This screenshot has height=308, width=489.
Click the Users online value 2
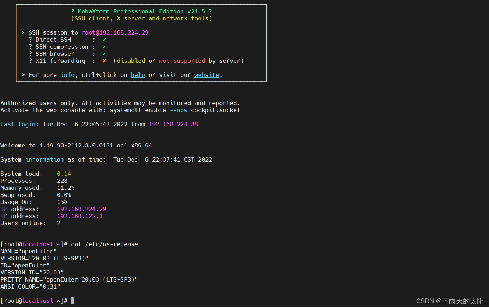(59, 223)
